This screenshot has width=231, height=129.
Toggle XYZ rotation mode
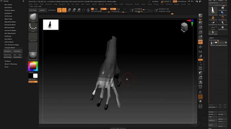(x=200, y=60)
